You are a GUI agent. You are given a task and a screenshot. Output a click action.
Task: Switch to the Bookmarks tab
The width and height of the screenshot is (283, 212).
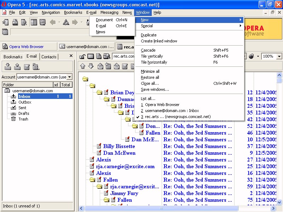[13, 57]
